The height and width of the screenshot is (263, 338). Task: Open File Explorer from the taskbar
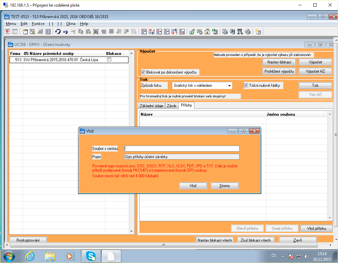(x=50, y=256)
